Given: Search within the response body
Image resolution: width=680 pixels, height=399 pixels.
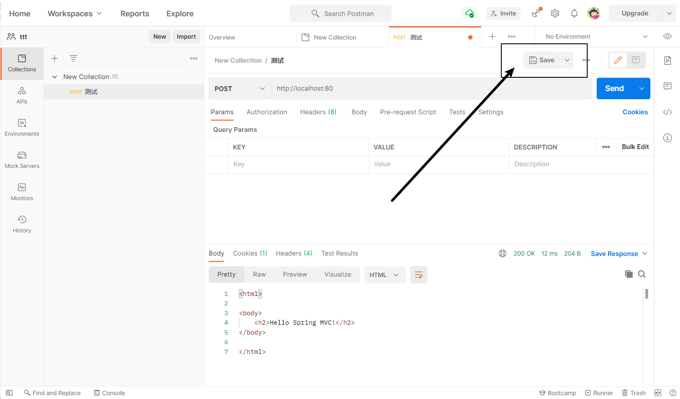Looking at the screenshot, I should pyautogui.click(x=642, y=274).
